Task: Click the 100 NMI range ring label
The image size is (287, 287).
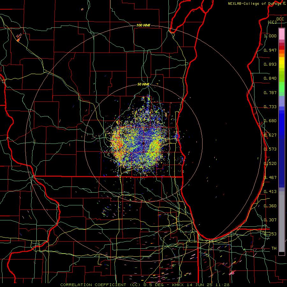Action: (x=143, y=25)
